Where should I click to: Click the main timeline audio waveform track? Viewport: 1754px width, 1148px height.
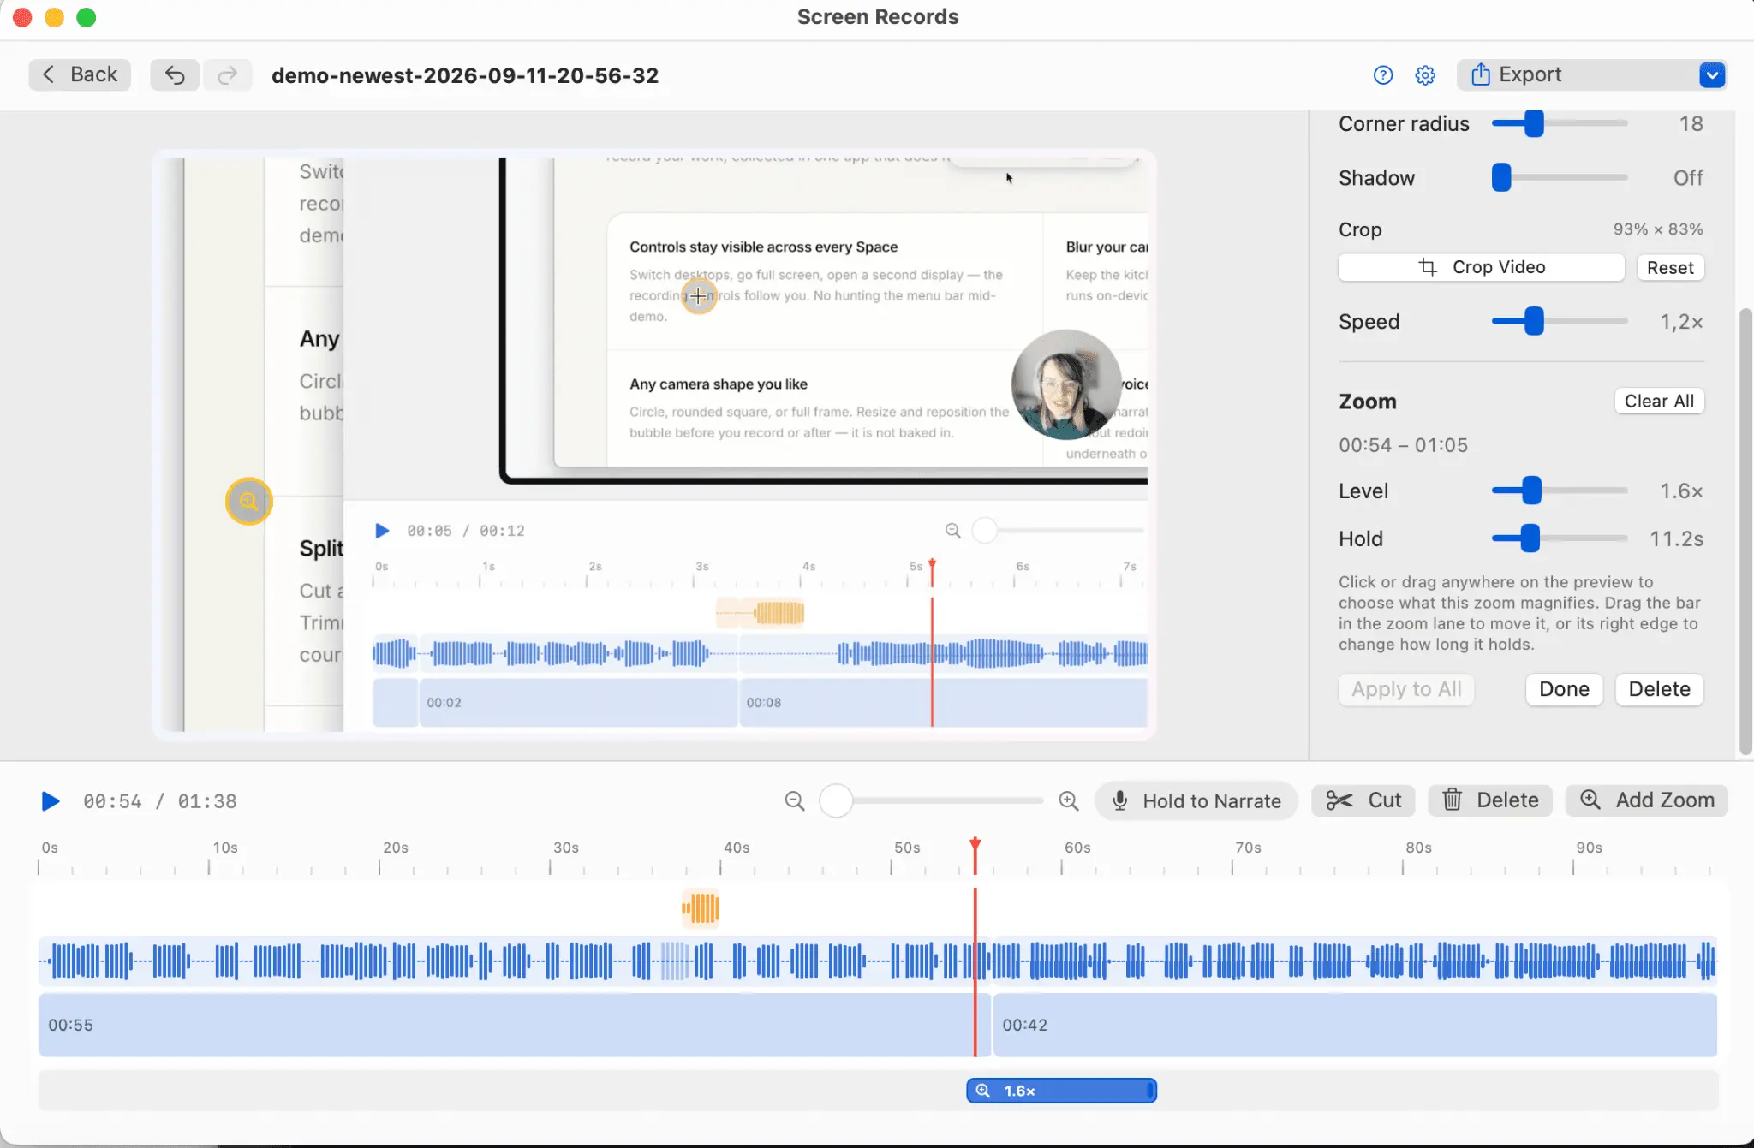(x=878, y=961)
